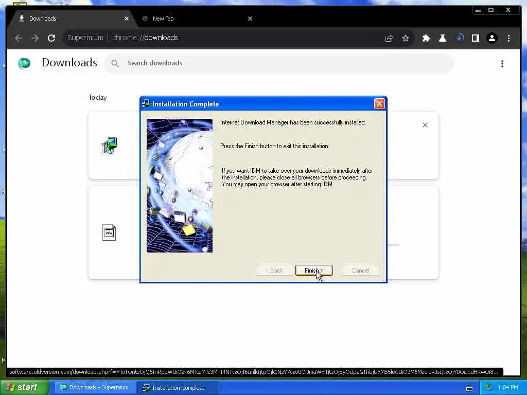This screenshot has width=527, height=395.
Task: Click the disabled Back button in installer
Action: [x=274, y=271]
